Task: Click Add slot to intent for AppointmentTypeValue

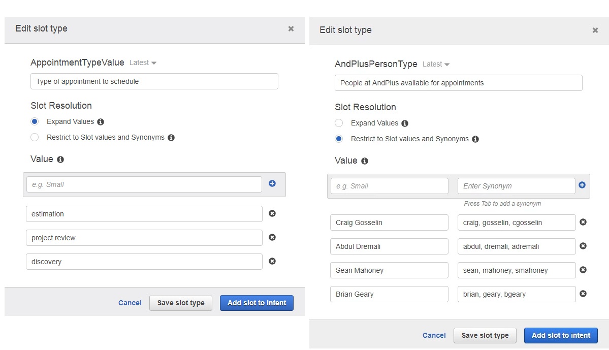Action: 257,303
